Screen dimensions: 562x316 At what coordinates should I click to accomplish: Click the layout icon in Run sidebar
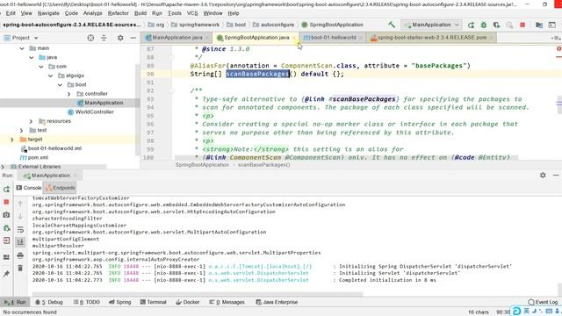pyautogui.click(x=6, y=257)
